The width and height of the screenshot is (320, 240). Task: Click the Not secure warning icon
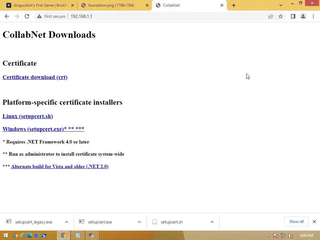pos(39,16)
